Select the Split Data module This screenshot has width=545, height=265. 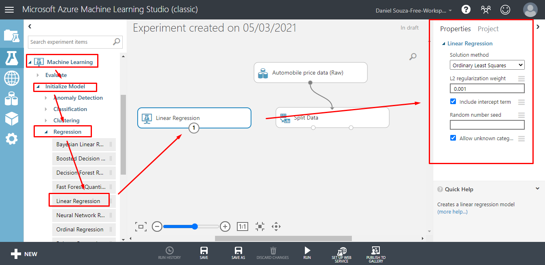click(x=332, y=118)
